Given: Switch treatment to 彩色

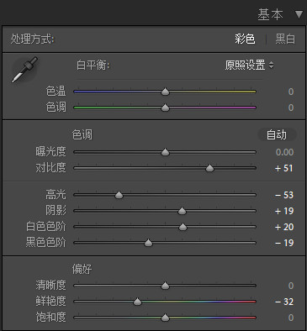Looking at the screenshot, I should 245,39.
